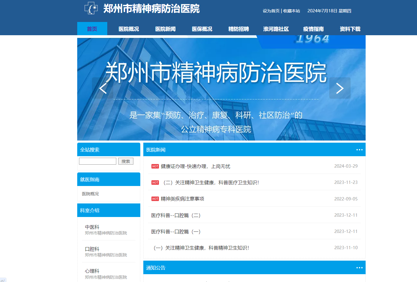
Task: Focus the 全站搜索 text input field
Action: pyautogui.click(x=98, y=161)
